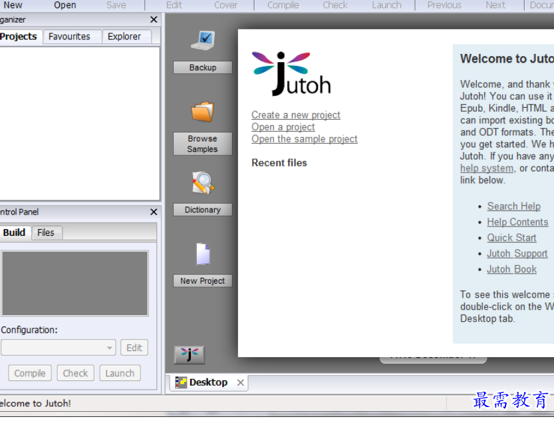This screenshot has width=554, height=421.
Task: Close the Desktop tab
Action: [241, 382]
